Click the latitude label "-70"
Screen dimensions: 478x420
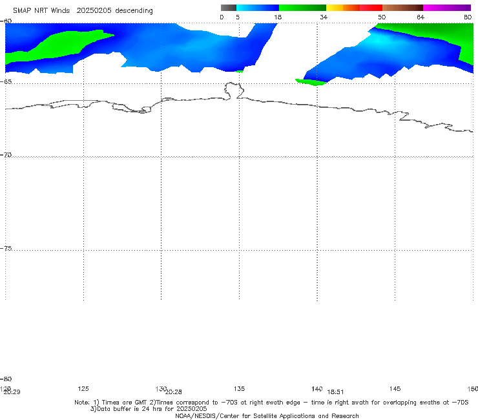tap(6, 155)
